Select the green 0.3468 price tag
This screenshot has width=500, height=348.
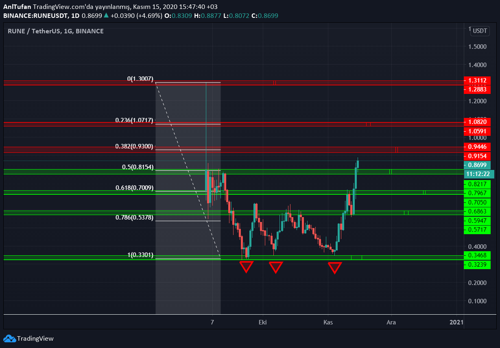477,255
